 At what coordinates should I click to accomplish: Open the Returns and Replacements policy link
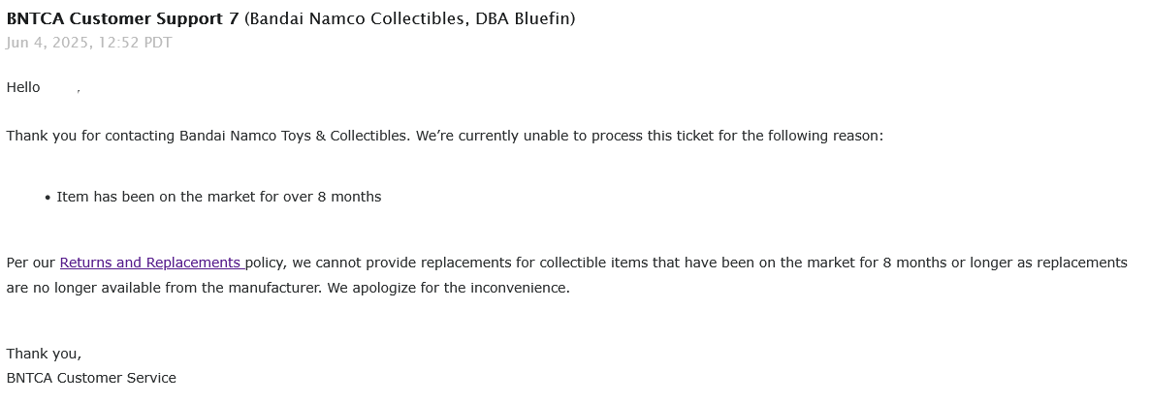coord(152,263)
